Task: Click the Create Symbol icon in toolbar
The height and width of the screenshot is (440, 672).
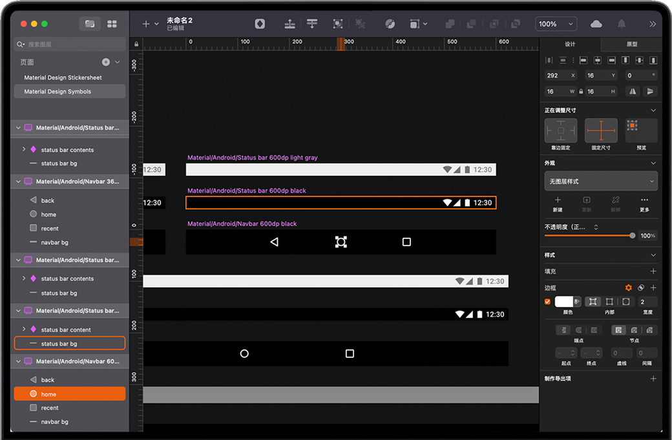Action: [x=260, y=24]
